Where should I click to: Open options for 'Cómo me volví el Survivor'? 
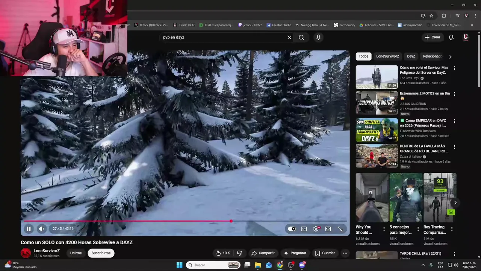click(454, 69)
